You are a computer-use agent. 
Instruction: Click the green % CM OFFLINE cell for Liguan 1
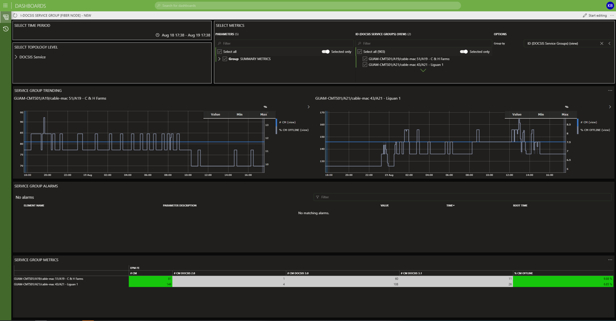tap(563, 284)
